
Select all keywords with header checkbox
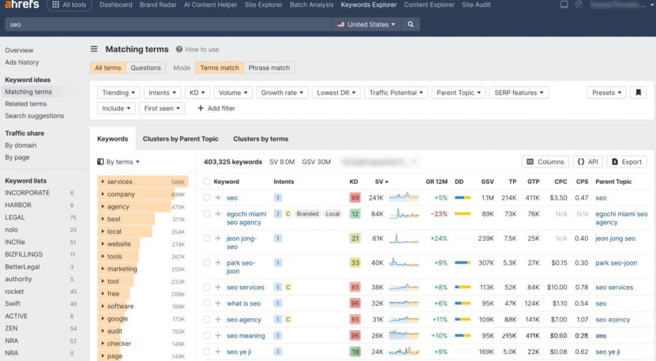207,181
